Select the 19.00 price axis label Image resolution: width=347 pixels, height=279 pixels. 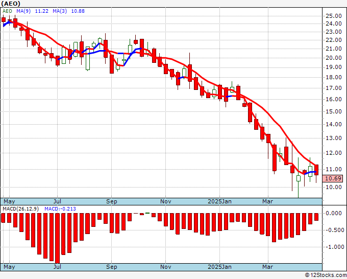334,67
